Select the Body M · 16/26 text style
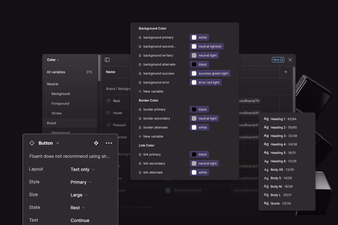The image size is (338, 225). (x=278, y=186)
